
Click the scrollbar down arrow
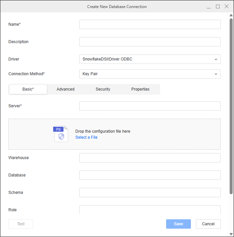tap(231, 234)
